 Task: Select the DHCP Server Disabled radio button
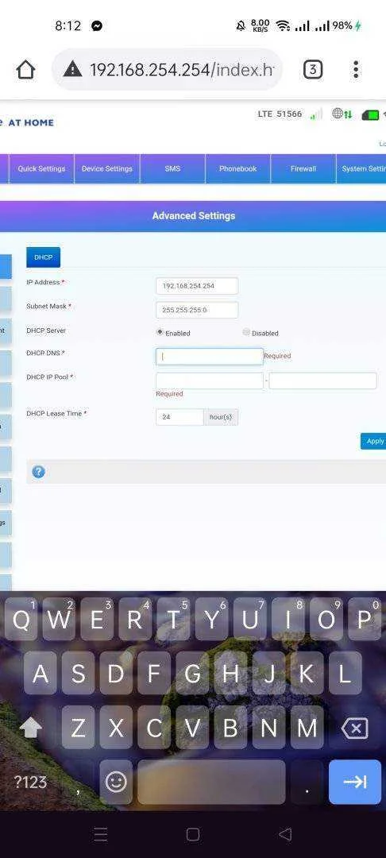coord(246,331)
